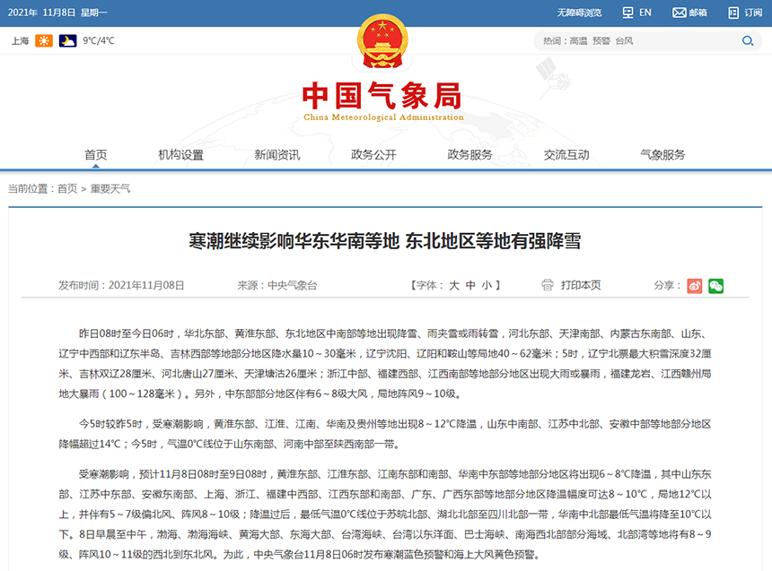Set font size to 小 (small)

(487, 285)
